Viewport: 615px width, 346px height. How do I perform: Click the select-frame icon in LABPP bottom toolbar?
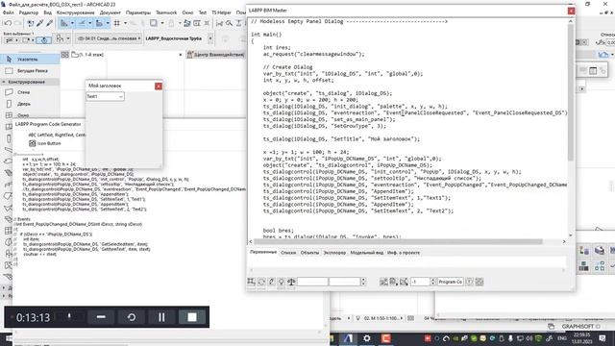pyautogui.click(x=251, y=282)
